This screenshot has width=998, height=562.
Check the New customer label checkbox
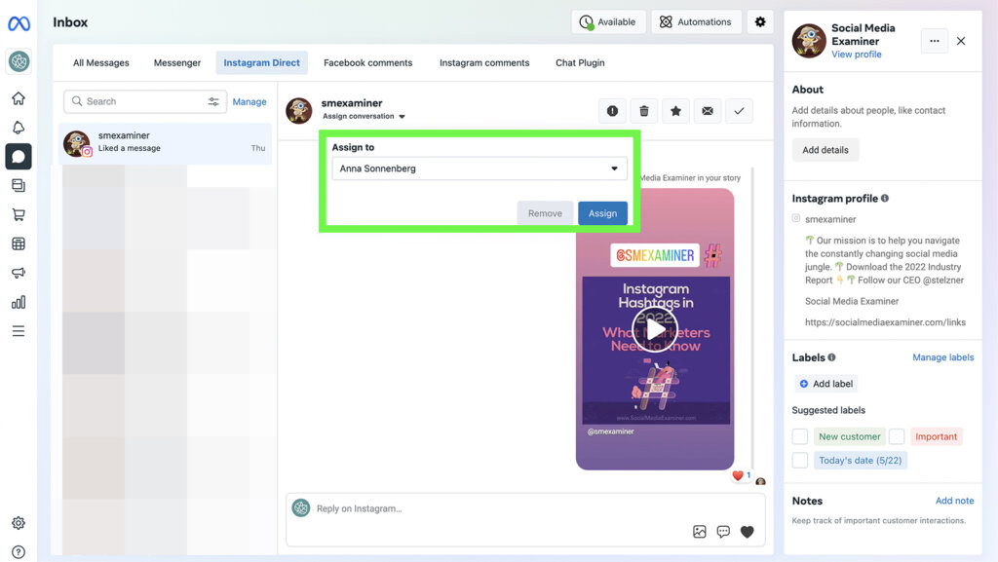pos(799,436)
